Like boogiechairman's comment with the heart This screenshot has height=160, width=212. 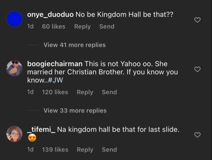point(197,69)
